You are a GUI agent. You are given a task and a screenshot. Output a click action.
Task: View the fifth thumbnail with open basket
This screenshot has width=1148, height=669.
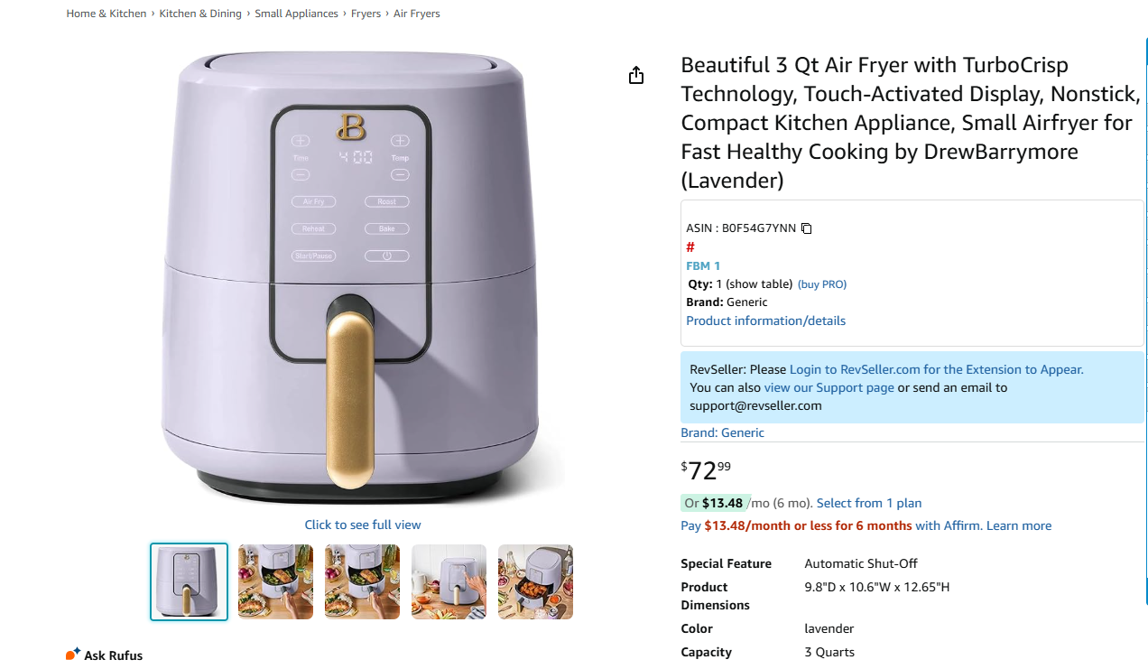pyautogui.click(x=535, y=582)
